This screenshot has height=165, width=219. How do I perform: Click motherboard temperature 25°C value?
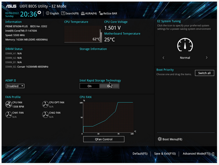[x=109, y=40]
